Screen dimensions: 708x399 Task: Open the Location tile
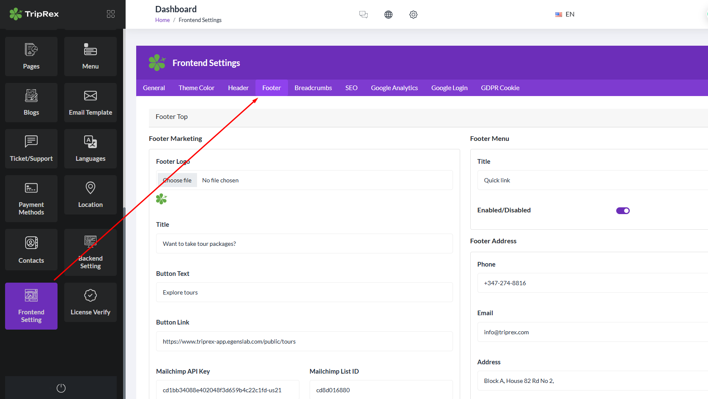[91, 195]
